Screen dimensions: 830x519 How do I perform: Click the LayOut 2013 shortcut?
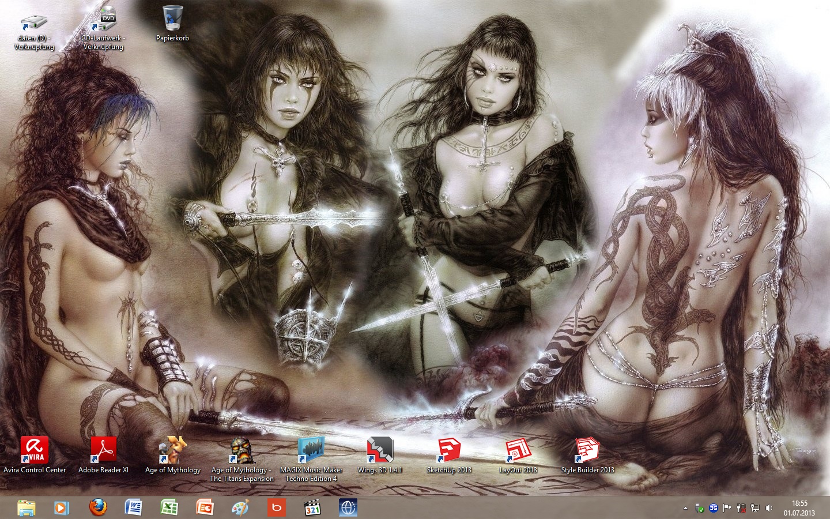518,450
